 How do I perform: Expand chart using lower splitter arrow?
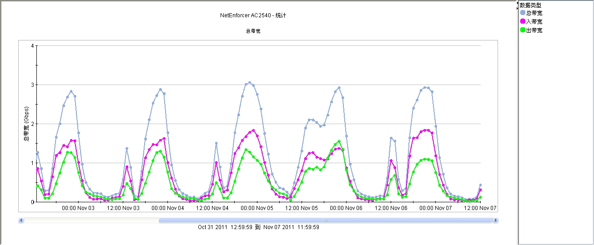[x=517, y=8]
